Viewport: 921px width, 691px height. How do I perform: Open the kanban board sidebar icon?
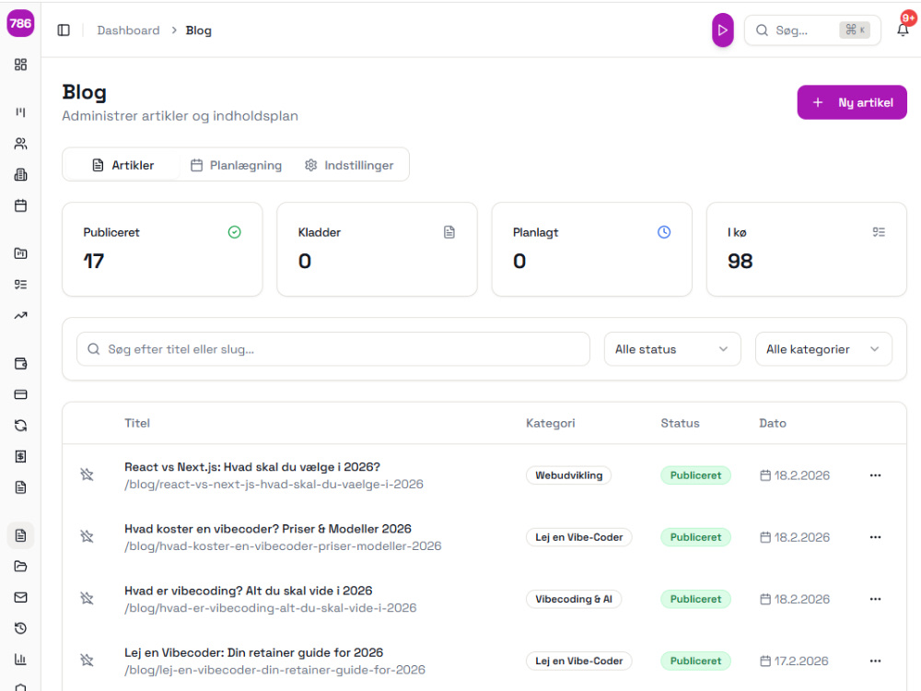coord(20,112)
